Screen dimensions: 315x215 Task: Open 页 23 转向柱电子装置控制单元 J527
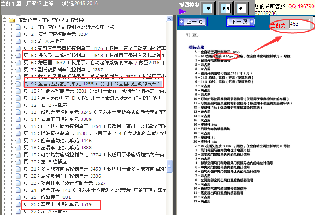[x=64, y=183]
